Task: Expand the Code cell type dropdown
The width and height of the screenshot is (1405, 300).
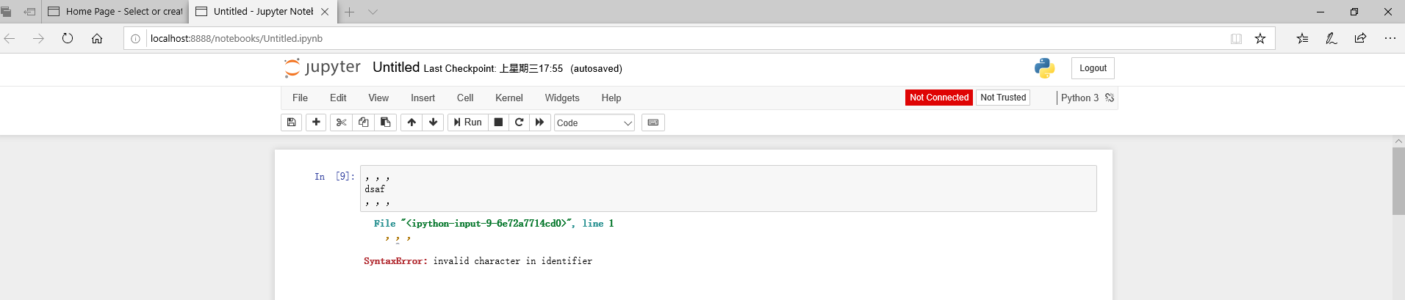Action: [x=594, y=122]
